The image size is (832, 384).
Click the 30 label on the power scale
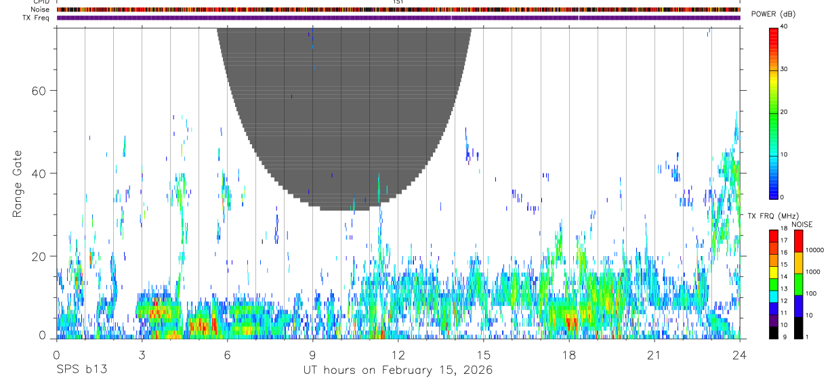click(783, 70)
